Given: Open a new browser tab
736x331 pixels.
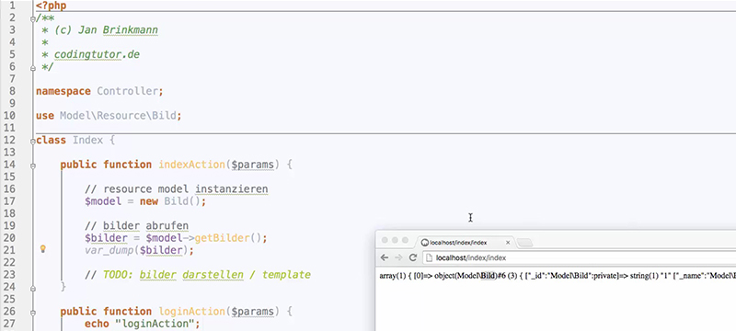Looking at the screenshot, I should (x=524, y=243).
